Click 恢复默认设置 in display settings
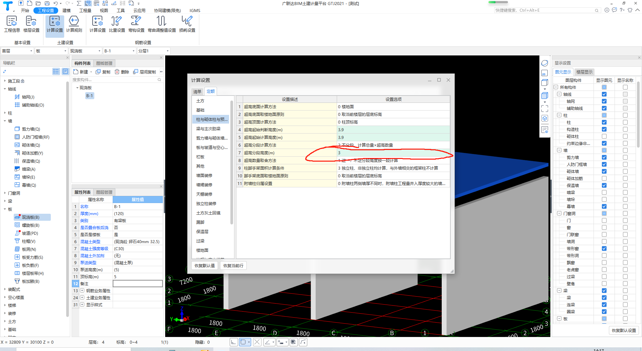Image resolution: width=642 pixels, height=351 pixels. click(x=624, y=330)
